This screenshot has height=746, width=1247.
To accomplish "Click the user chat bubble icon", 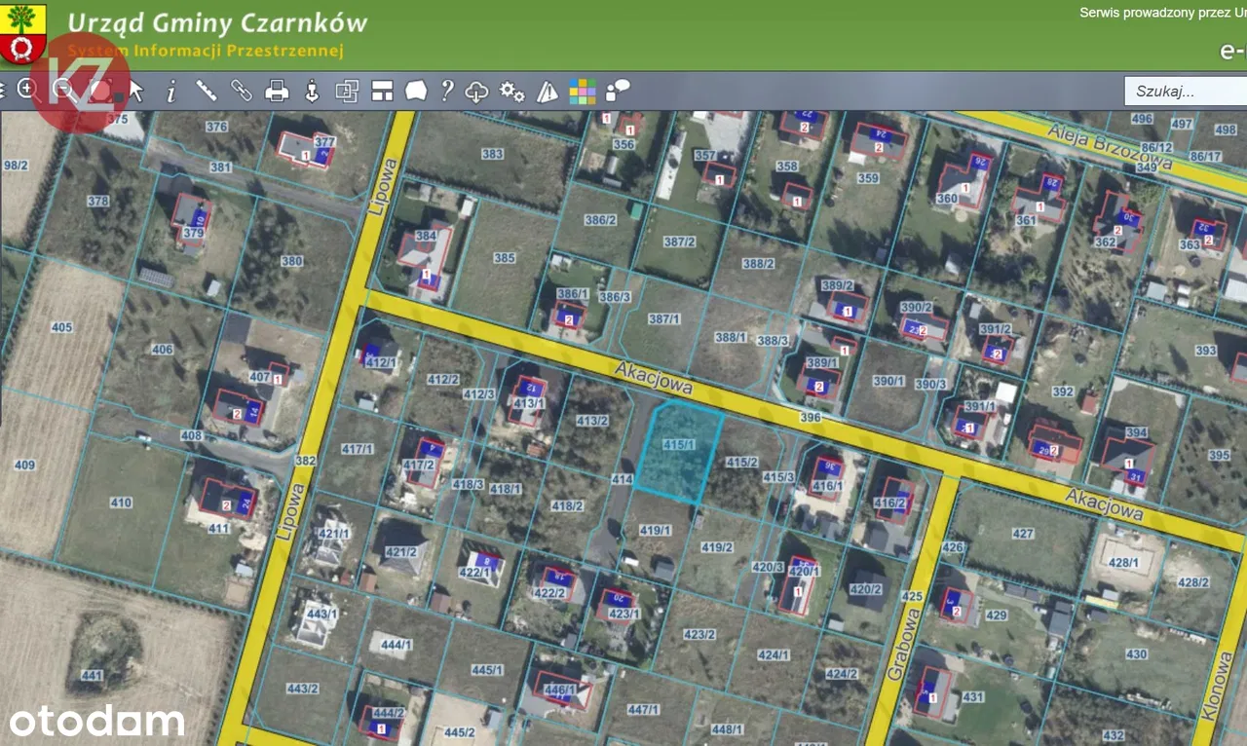I will click(618, 92).
